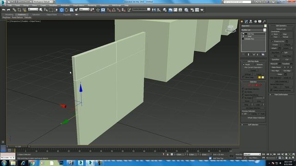Viewport: 296px width, 166px height.
Task: Collapse the Edit Geometry rollout
Action: 281,26
